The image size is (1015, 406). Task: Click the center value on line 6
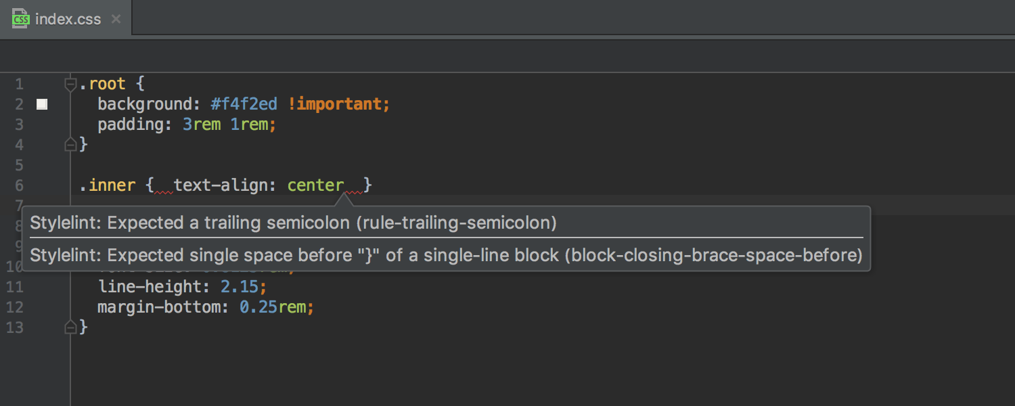[x=315, y=185]
